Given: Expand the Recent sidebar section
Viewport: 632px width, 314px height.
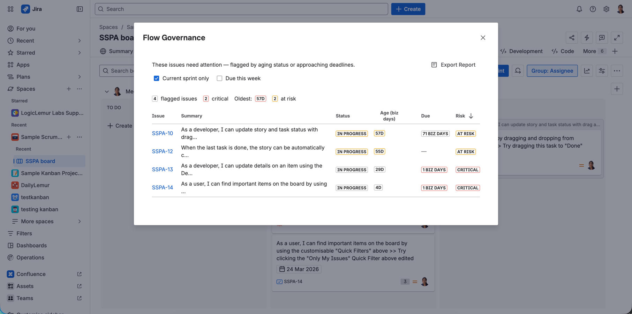Looking at the screenshot, I should click(79, 41).
